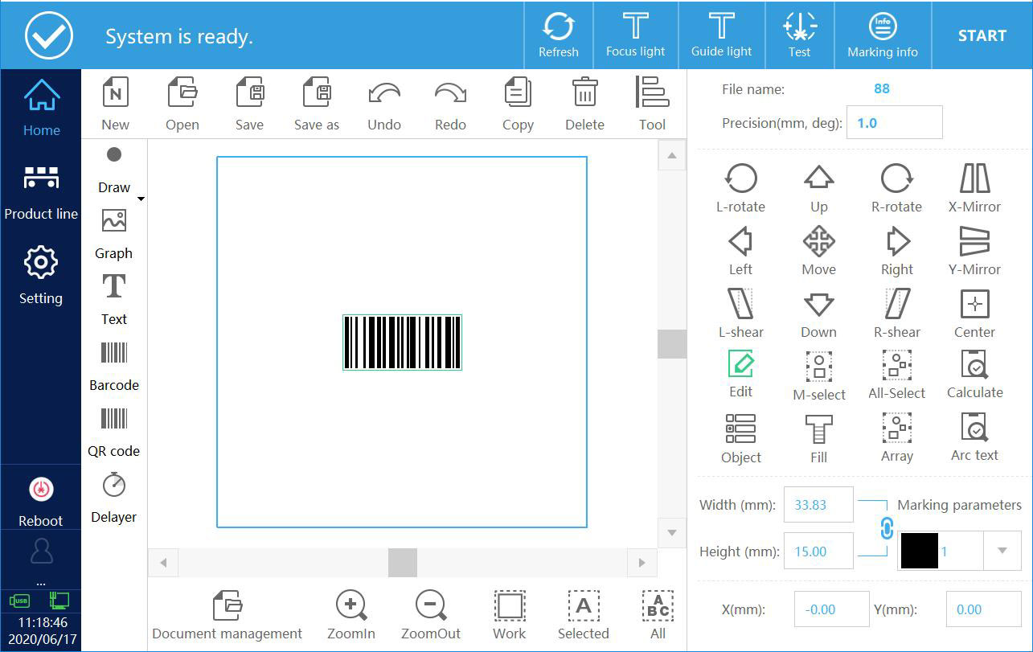Rotate the object left with L-rotate
Screen dimensions: 1033x652
740,188
